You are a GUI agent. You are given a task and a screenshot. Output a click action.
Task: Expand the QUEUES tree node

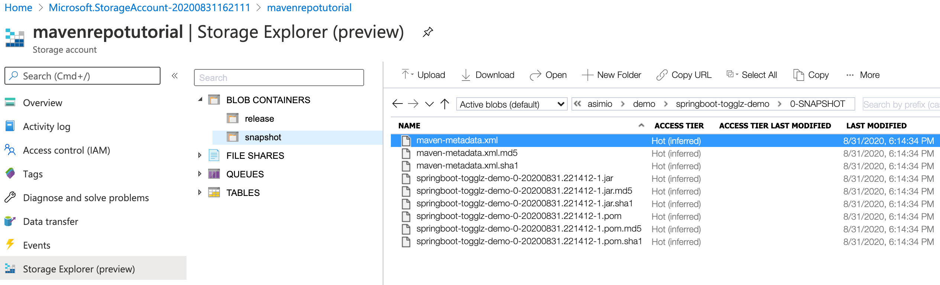[200, 174]
